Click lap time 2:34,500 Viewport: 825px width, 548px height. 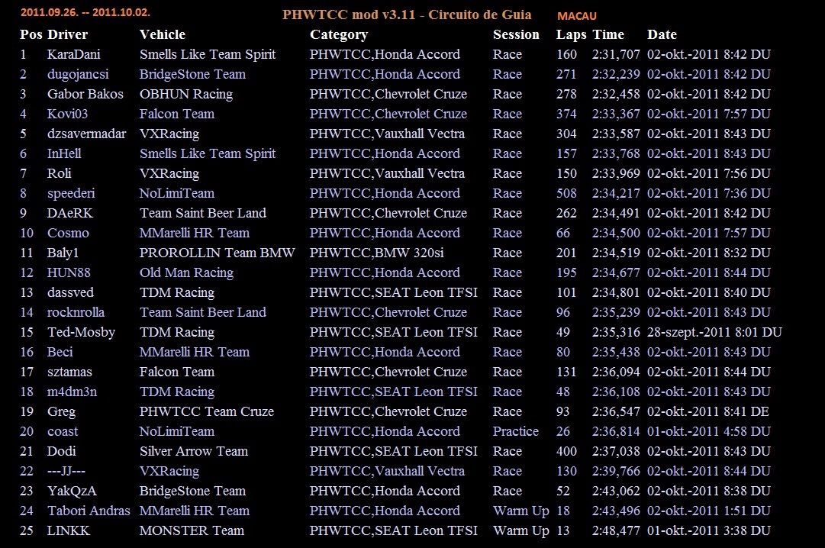616,234
